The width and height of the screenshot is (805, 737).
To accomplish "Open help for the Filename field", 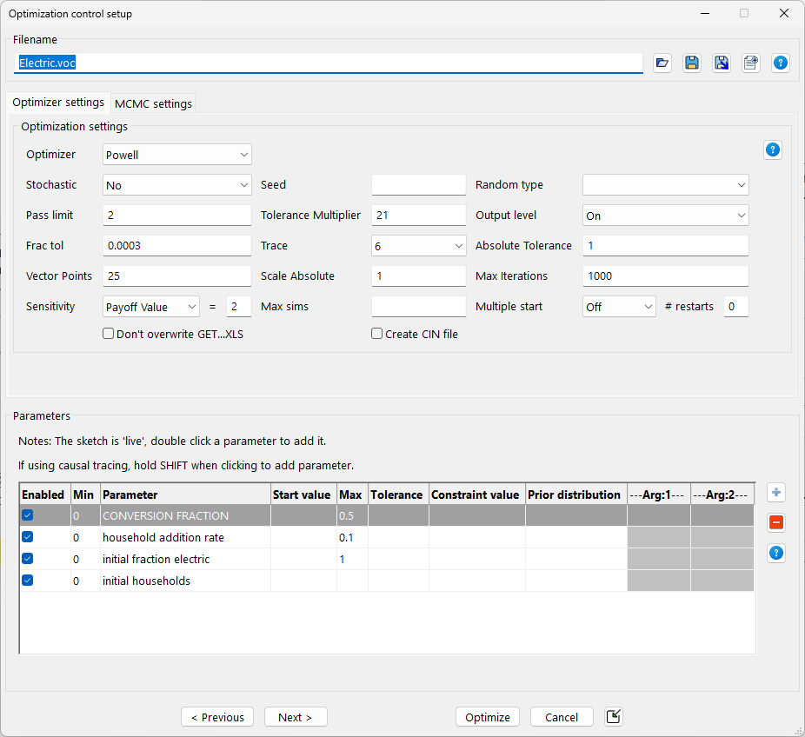I will (780, 63).
